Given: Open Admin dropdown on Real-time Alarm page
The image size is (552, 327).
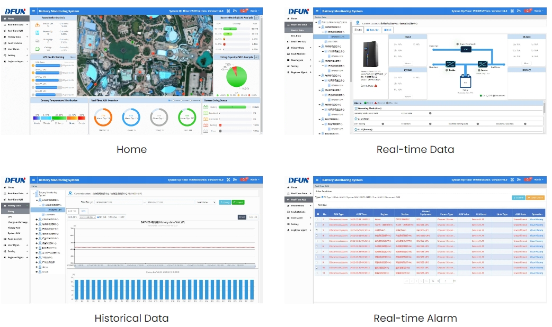Looking at the screenshot, I should 538,180.
